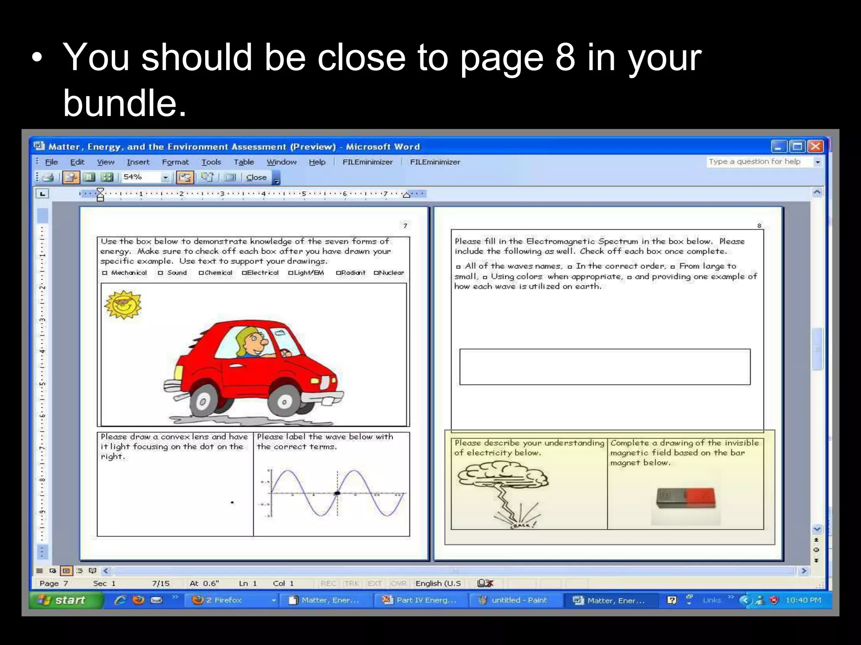
Task: Click the Previous Page double-arrow button
Action: (816, 540)
